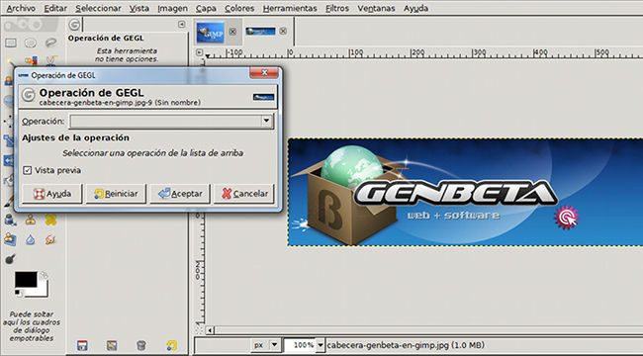This screenshot has width=643, height=356.
Task: Open the Editar menu
Action: (55, 8)
